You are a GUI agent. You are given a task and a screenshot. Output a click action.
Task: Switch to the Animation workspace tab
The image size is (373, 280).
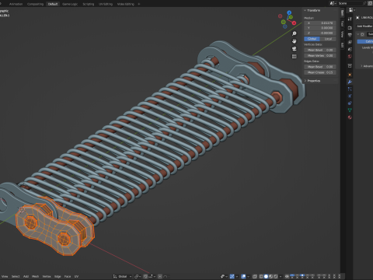tap(16, 4)
